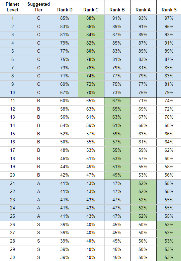This screenshot has width=181, height=261.
Task: Click the Rank D column header
Action: pyautogui.click(x=65, y=7)
